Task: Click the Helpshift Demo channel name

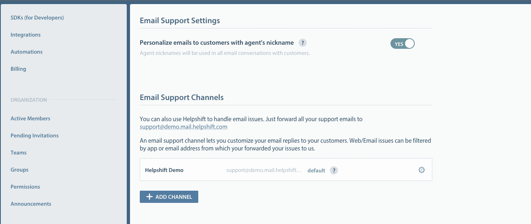Action: 164,170
